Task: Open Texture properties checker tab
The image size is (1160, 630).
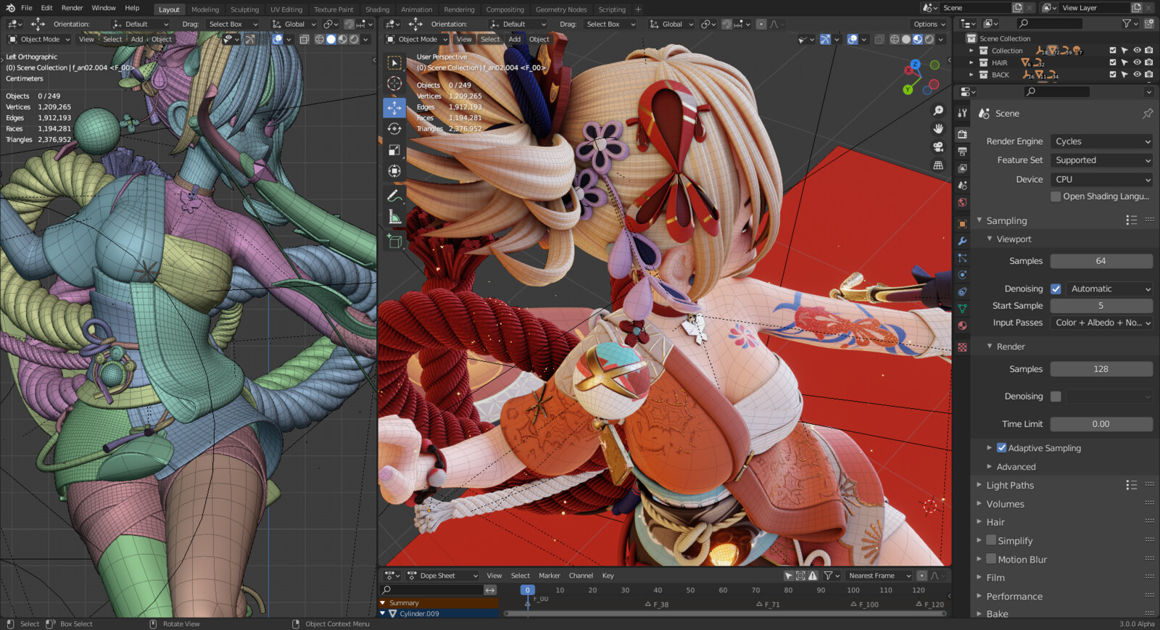Action: (x=962, y=347)
